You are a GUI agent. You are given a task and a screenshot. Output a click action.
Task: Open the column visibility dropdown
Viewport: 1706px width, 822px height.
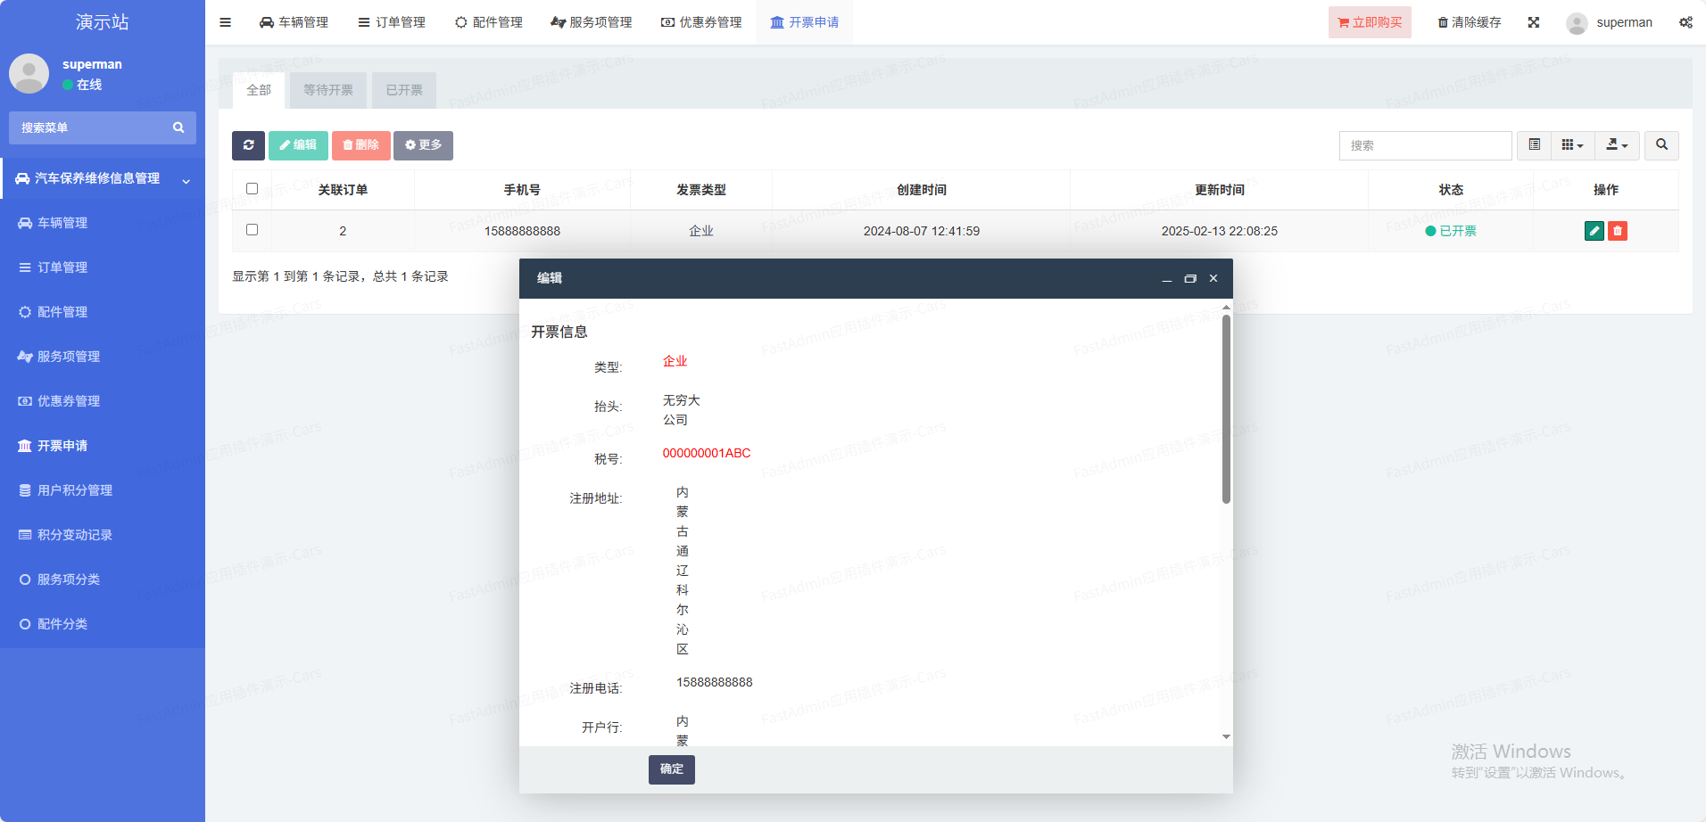tap(1572, 145)
